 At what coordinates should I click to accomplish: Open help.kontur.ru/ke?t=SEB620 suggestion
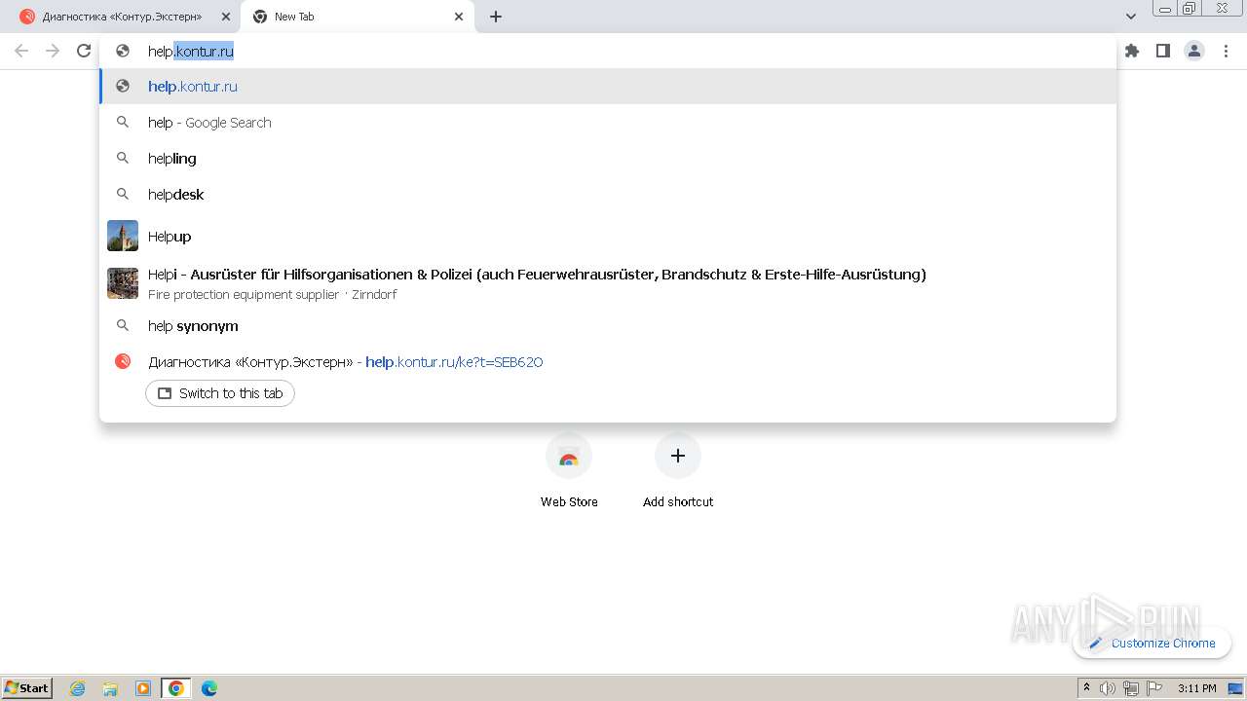tap(608, 362)
